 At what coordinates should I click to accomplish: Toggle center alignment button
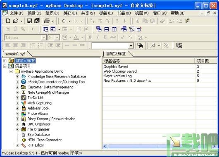(16, 45)
